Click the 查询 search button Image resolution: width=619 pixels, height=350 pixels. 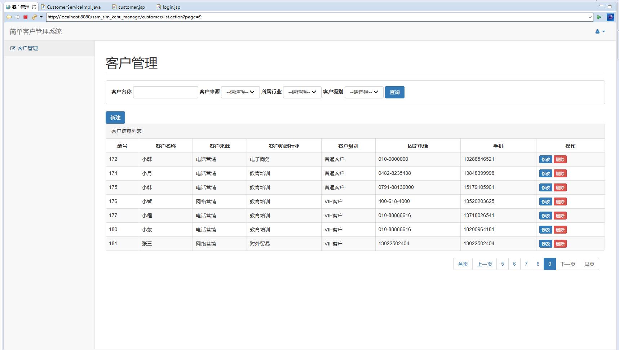tap(394, 92)
